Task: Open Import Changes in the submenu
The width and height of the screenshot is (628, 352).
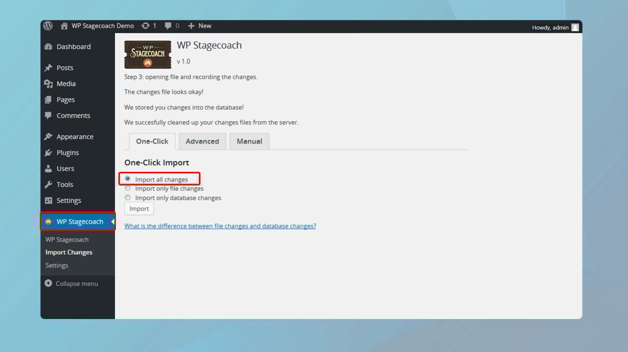Action: tap(69, 252)
